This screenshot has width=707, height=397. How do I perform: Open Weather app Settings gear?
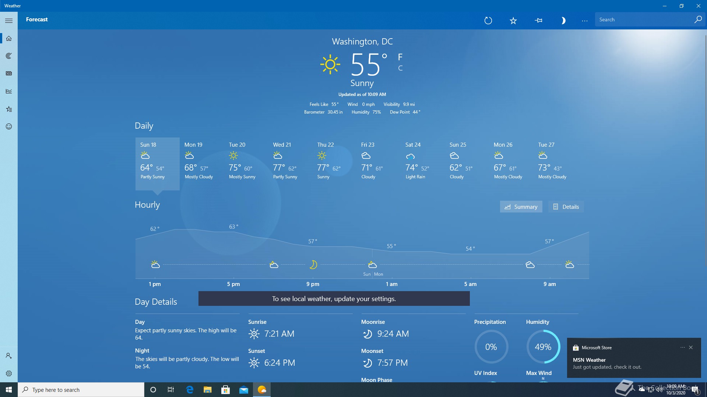click(9, 373)
